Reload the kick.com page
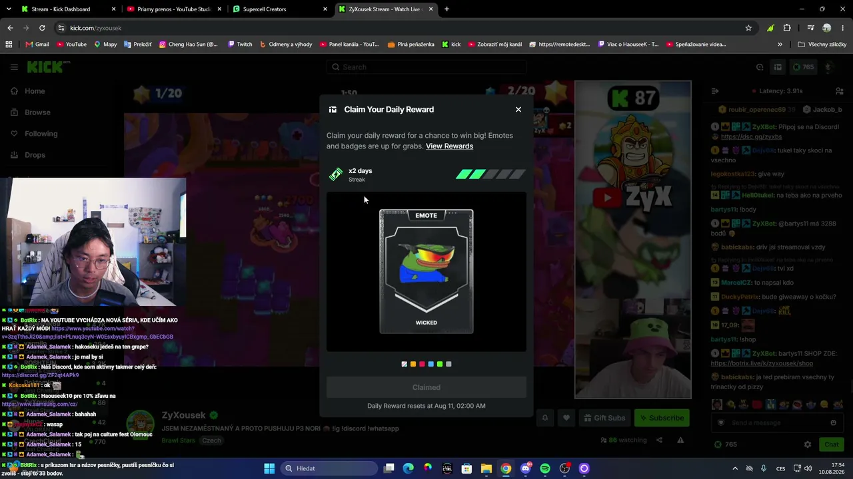This screenshot has height=479, width=853. tap(42, 28)
